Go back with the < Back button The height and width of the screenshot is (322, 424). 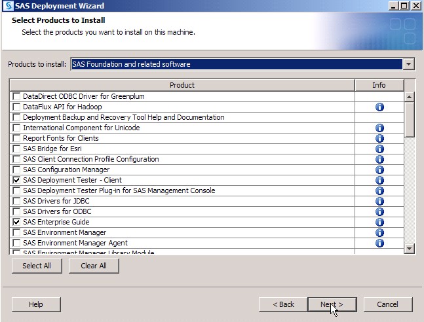click(283, 304)
